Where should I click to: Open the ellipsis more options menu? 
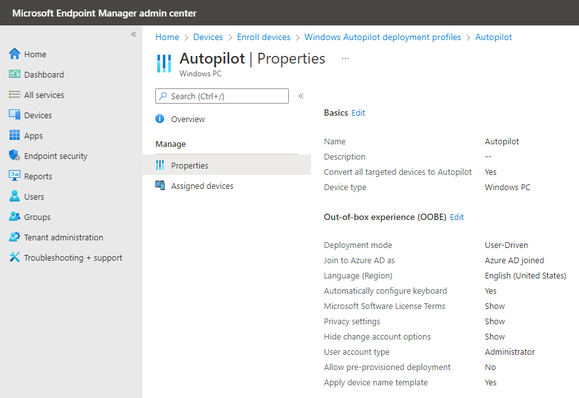tap(345, 58)
